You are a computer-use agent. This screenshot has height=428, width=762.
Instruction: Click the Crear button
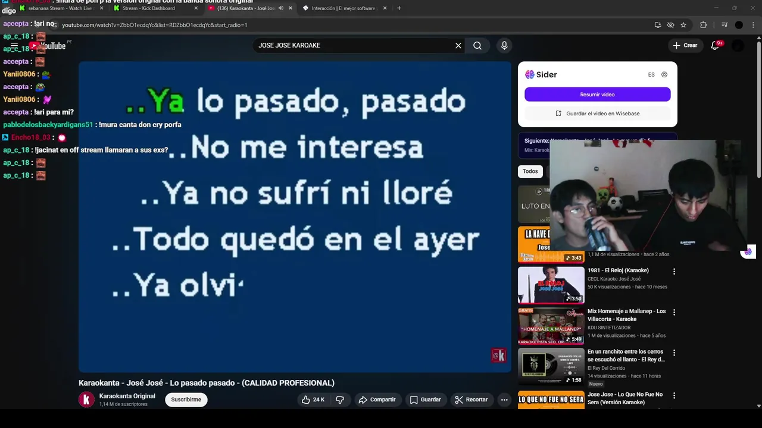click(x=685, y=46)
